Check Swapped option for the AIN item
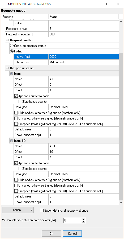This screenshot has height=239, width=124. point(16,124)
